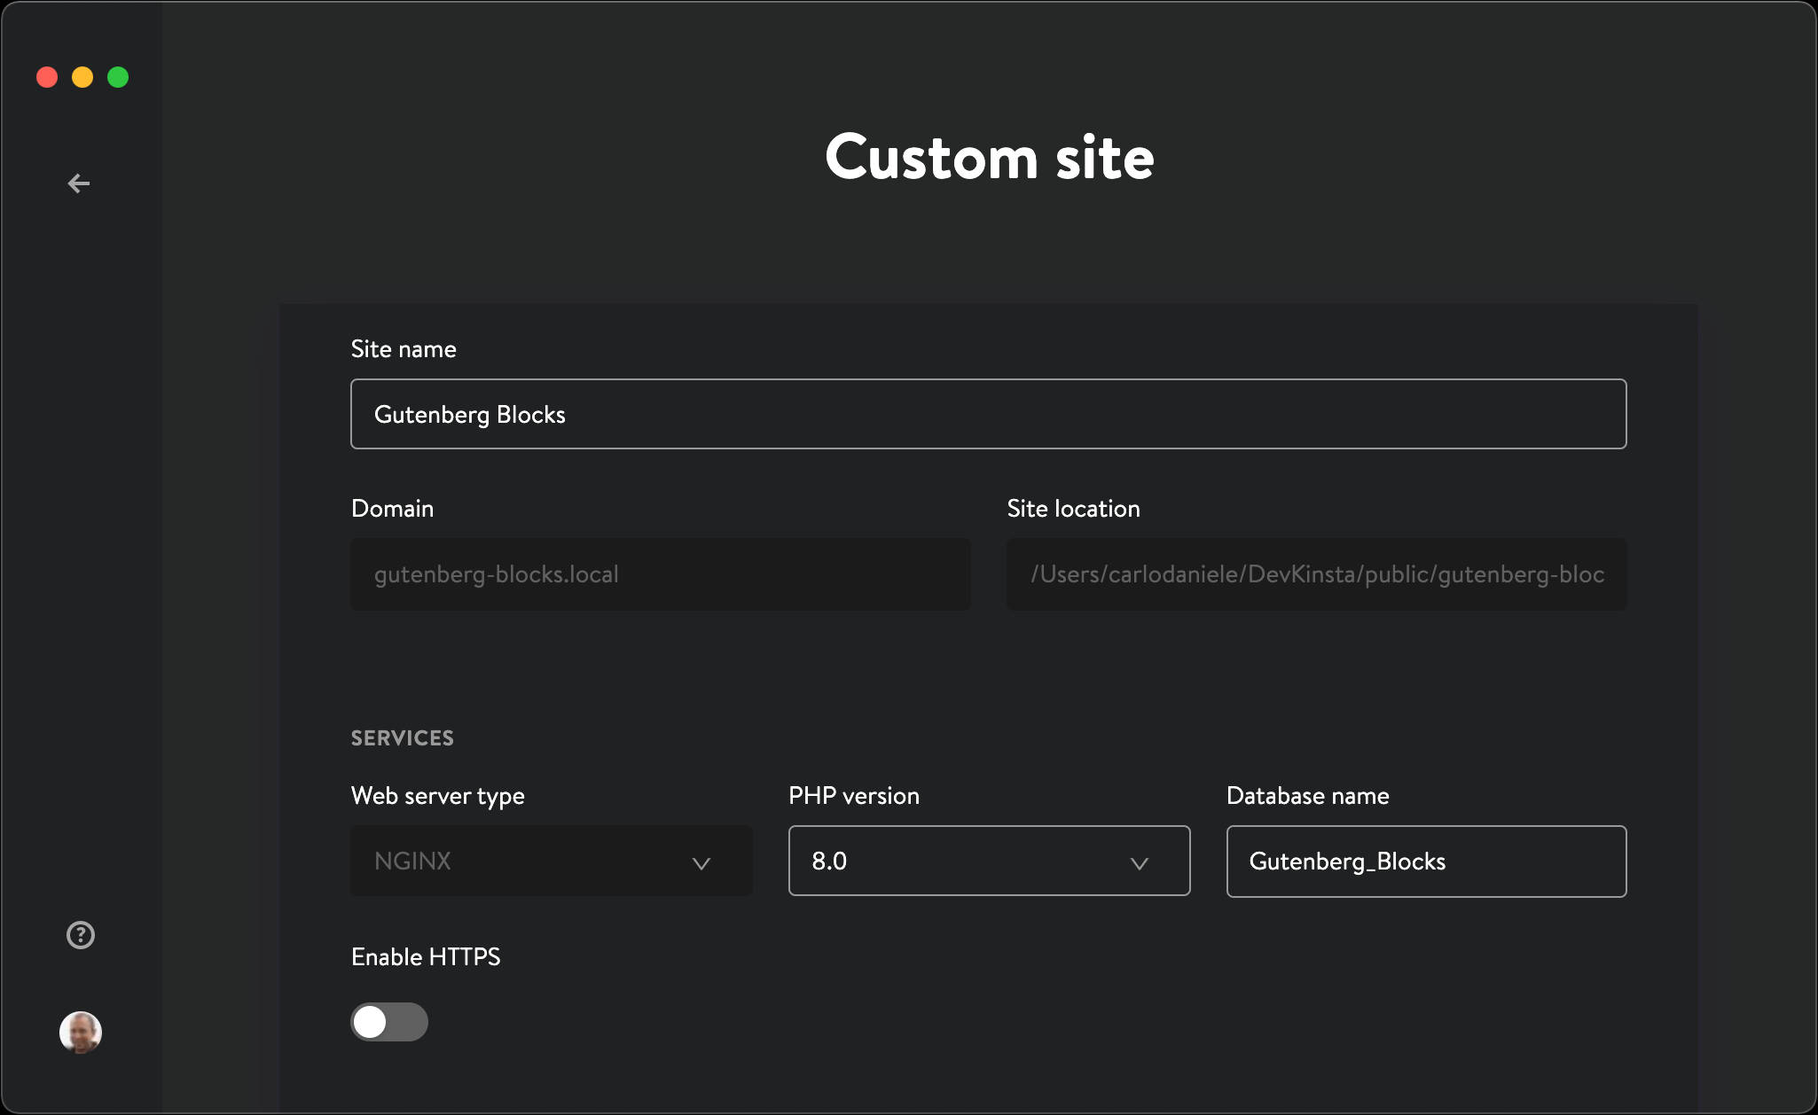Click the yellow minimize window button
Image resolution: width=1818 pixels, height=1115 pixels.
point(82,76)
